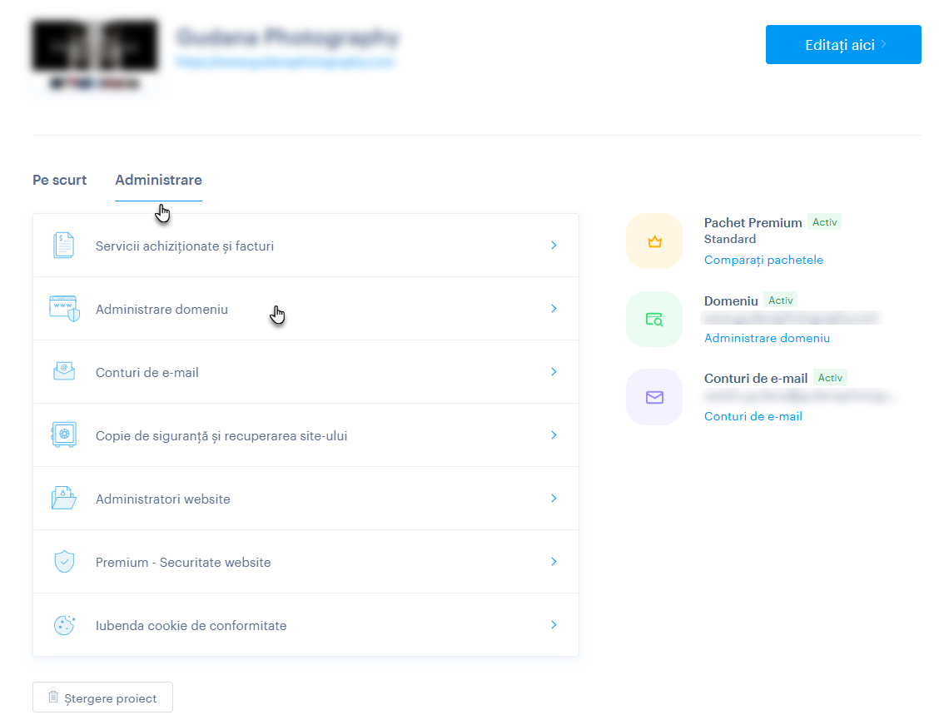
Task: Expand Servicii achiziționate și facturi chevron
Action: (554, 245)
